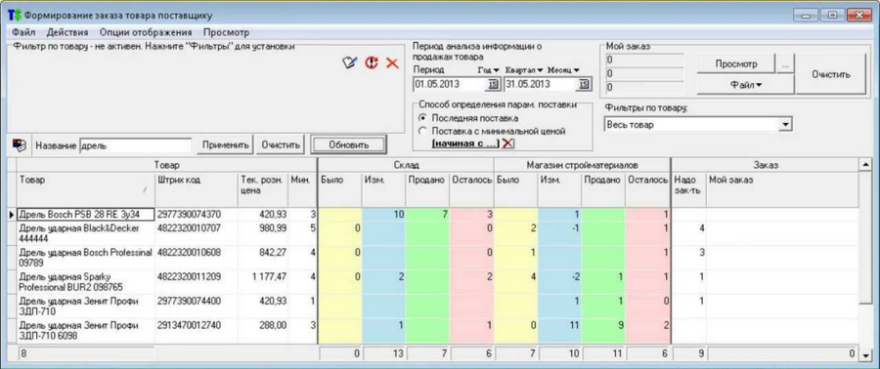
Task: Click the red X filter delete icon
Action: coord(392,63)
